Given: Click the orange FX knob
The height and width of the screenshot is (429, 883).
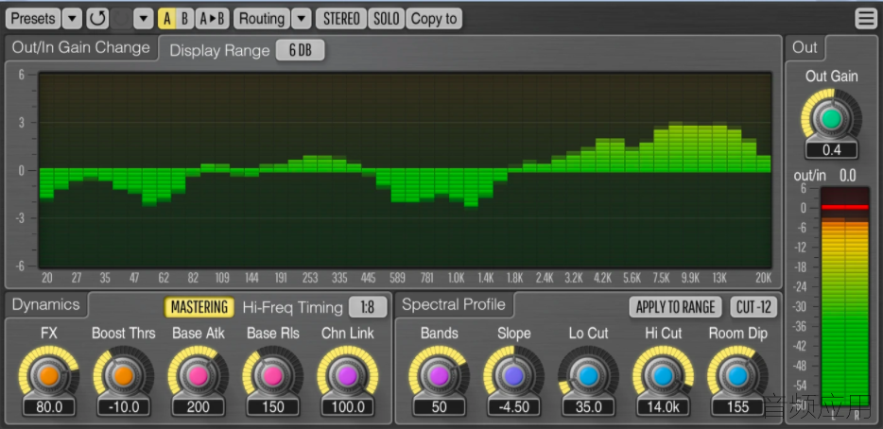Looking at the screenshot, I should 49,375.
